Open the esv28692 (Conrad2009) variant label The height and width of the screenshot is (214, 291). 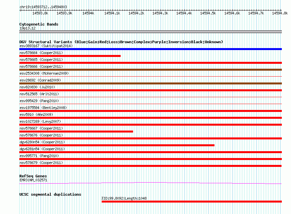click(40, 80)
